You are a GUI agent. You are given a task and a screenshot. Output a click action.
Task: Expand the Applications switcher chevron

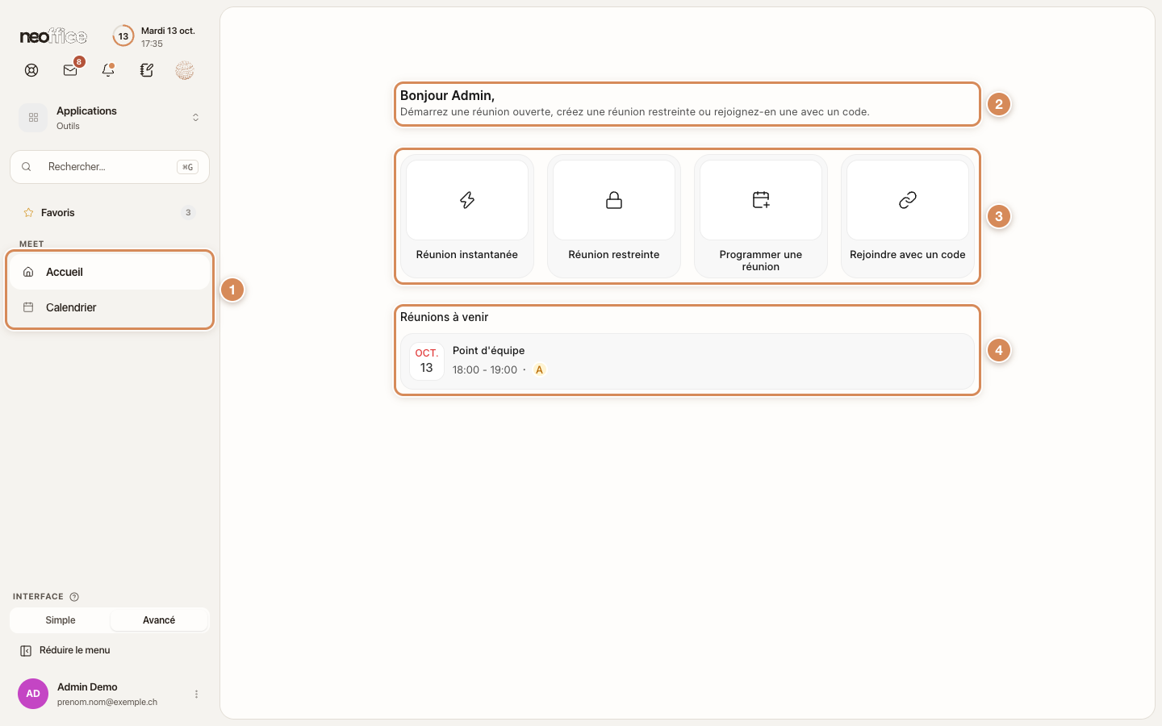pyautogui.click(x=195, y=118)
